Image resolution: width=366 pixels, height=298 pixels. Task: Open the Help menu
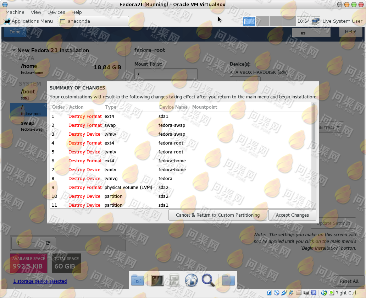click(77, 12)
